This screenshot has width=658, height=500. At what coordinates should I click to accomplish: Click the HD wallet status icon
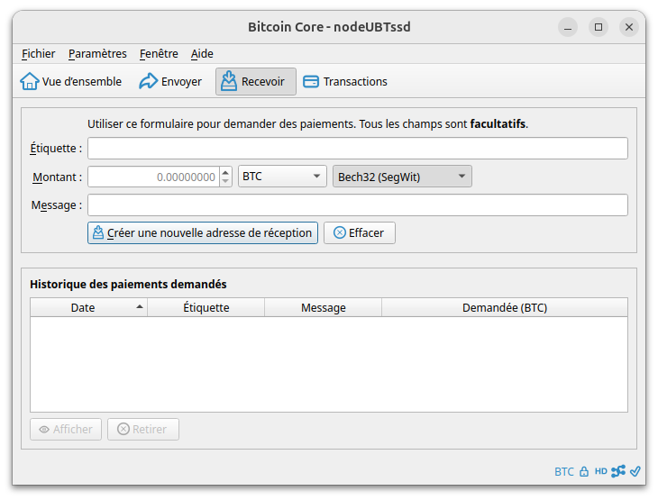point(600,471)
